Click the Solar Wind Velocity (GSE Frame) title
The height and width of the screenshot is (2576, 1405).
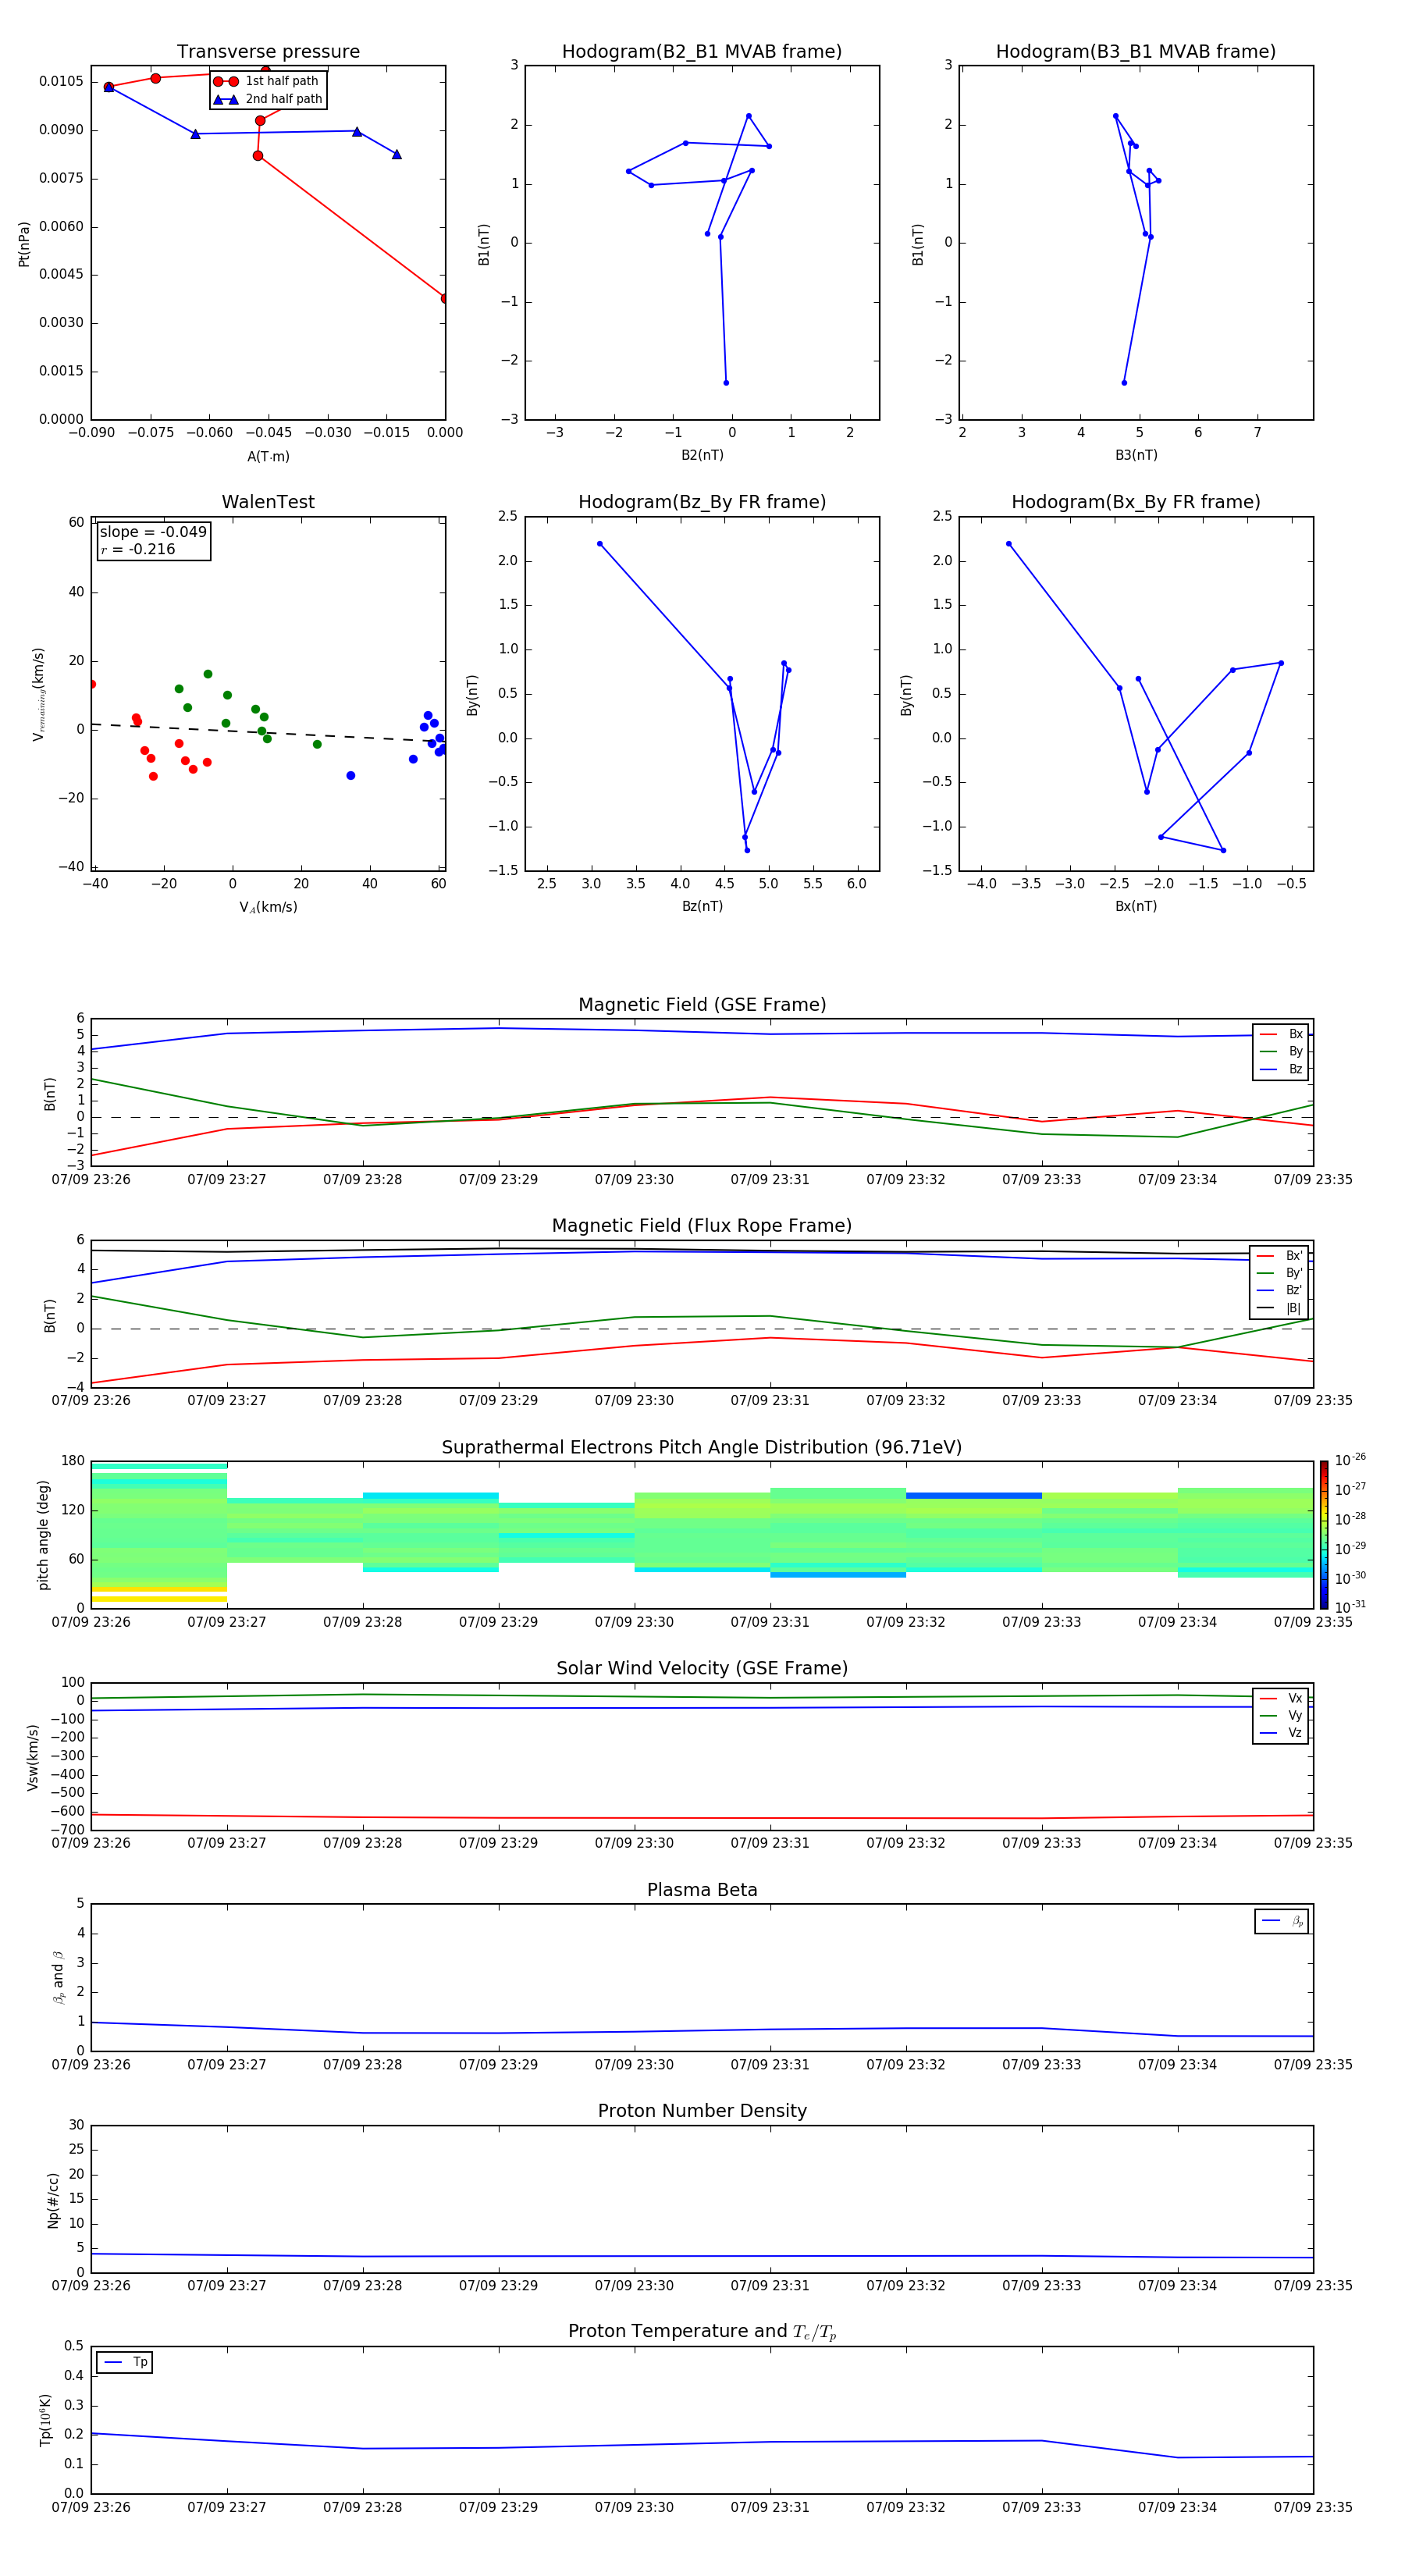[x=702, y=1669]
